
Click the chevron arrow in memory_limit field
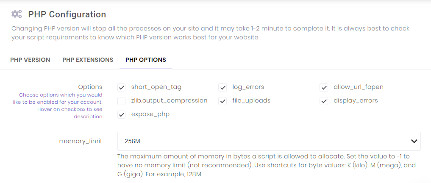coord(414,141)
